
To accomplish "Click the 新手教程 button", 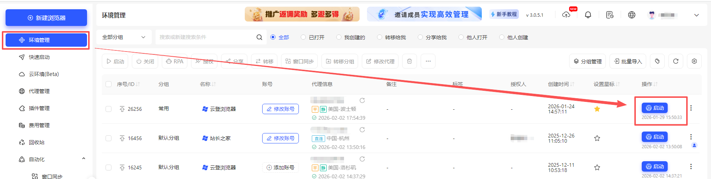I will click(504, 14).
